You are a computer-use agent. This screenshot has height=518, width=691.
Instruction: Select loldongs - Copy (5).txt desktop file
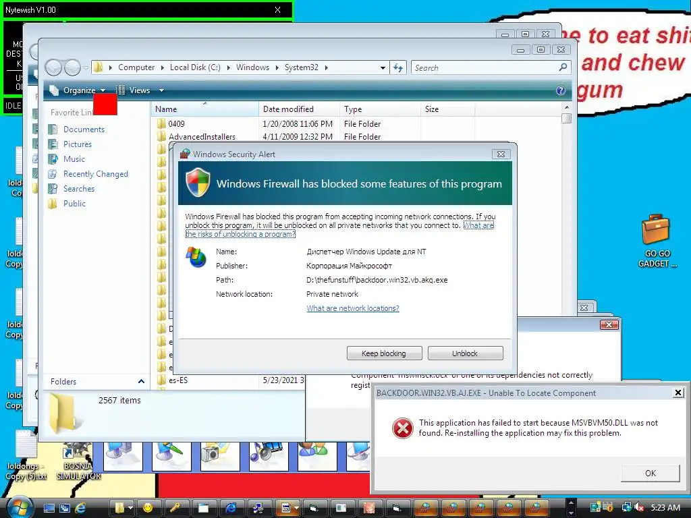(x=26, y=456)
